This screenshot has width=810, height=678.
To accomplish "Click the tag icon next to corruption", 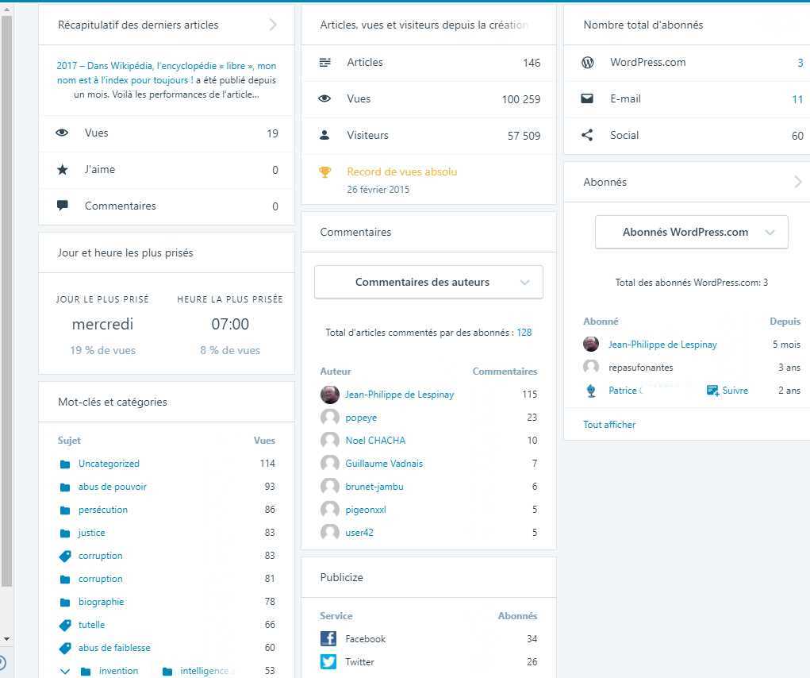I will [x=65, y=556].
